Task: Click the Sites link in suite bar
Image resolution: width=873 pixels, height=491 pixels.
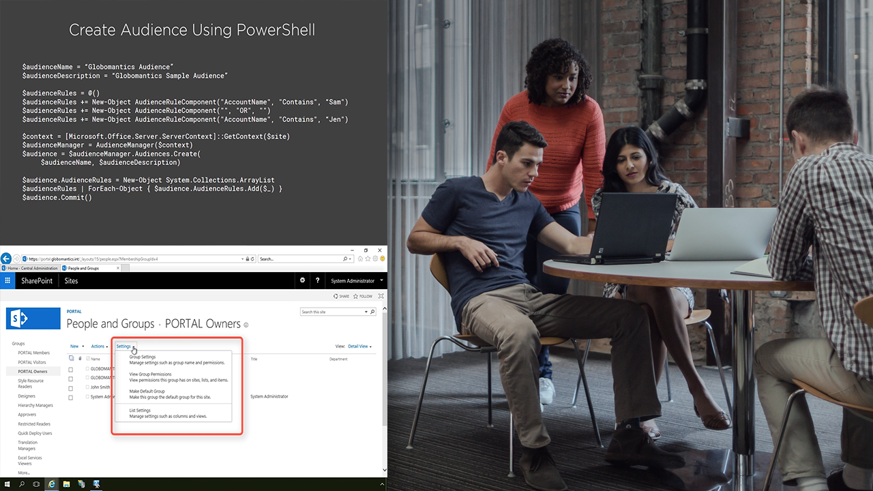Action: (72, 281)
